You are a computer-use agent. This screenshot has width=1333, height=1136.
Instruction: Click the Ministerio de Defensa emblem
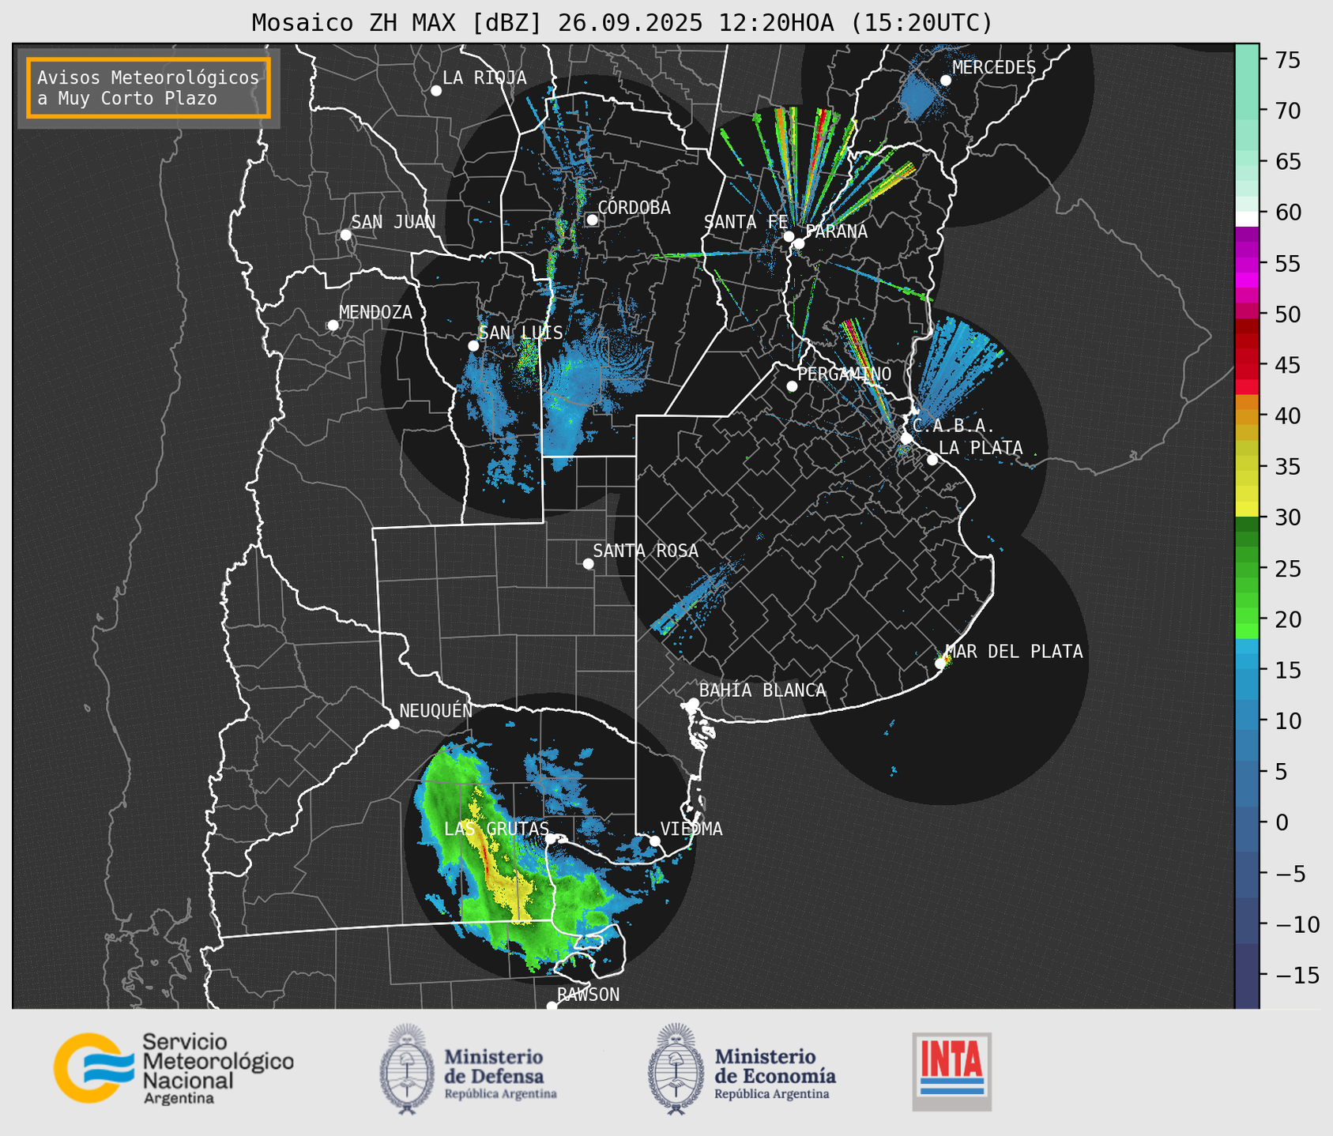[407, 1070]
